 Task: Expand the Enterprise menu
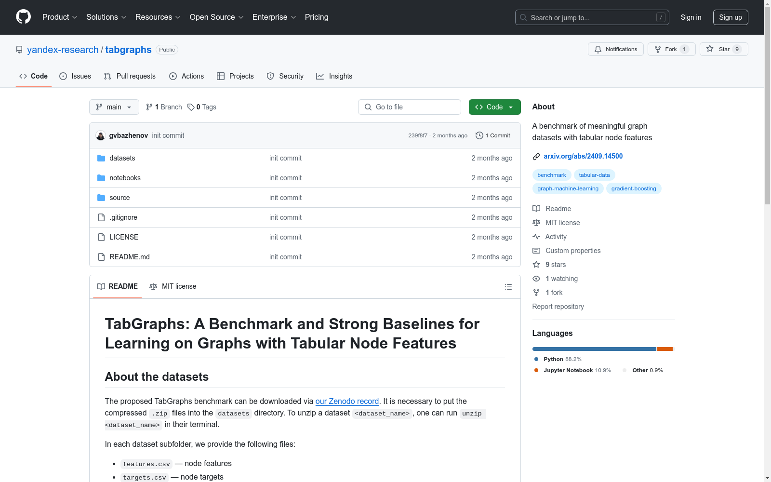[274, 17]
